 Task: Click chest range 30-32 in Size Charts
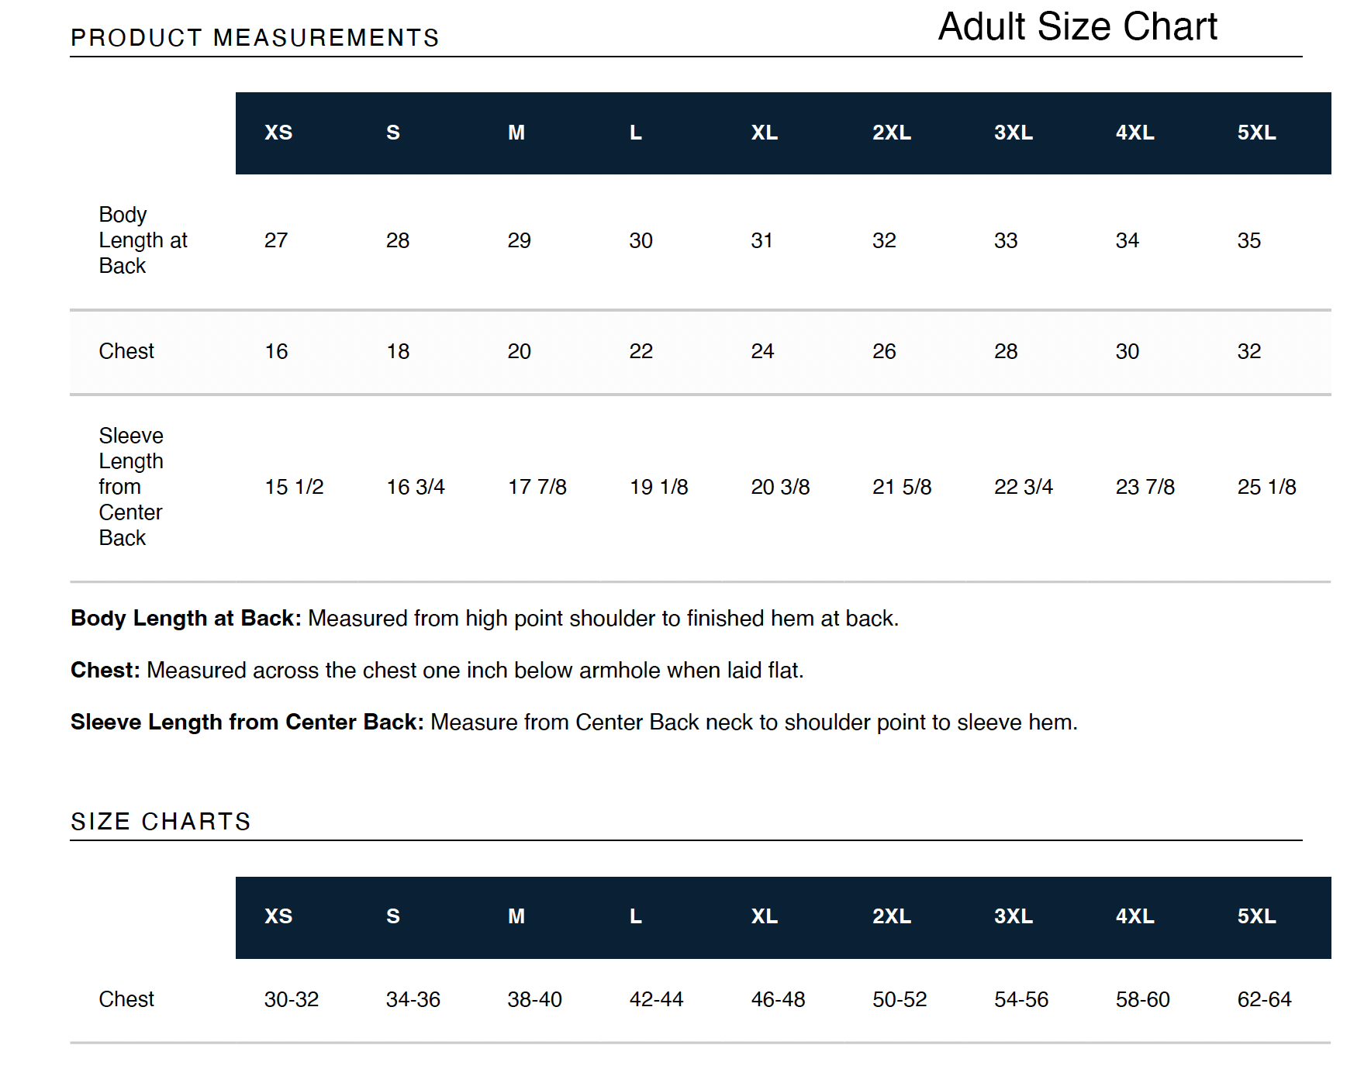point(291,999)
